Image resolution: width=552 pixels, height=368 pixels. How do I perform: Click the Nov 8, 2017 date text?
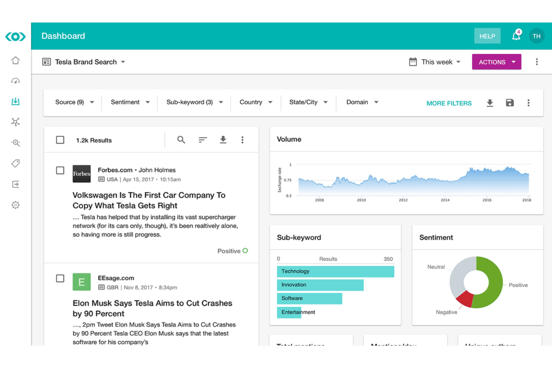[x=138, y=287]
